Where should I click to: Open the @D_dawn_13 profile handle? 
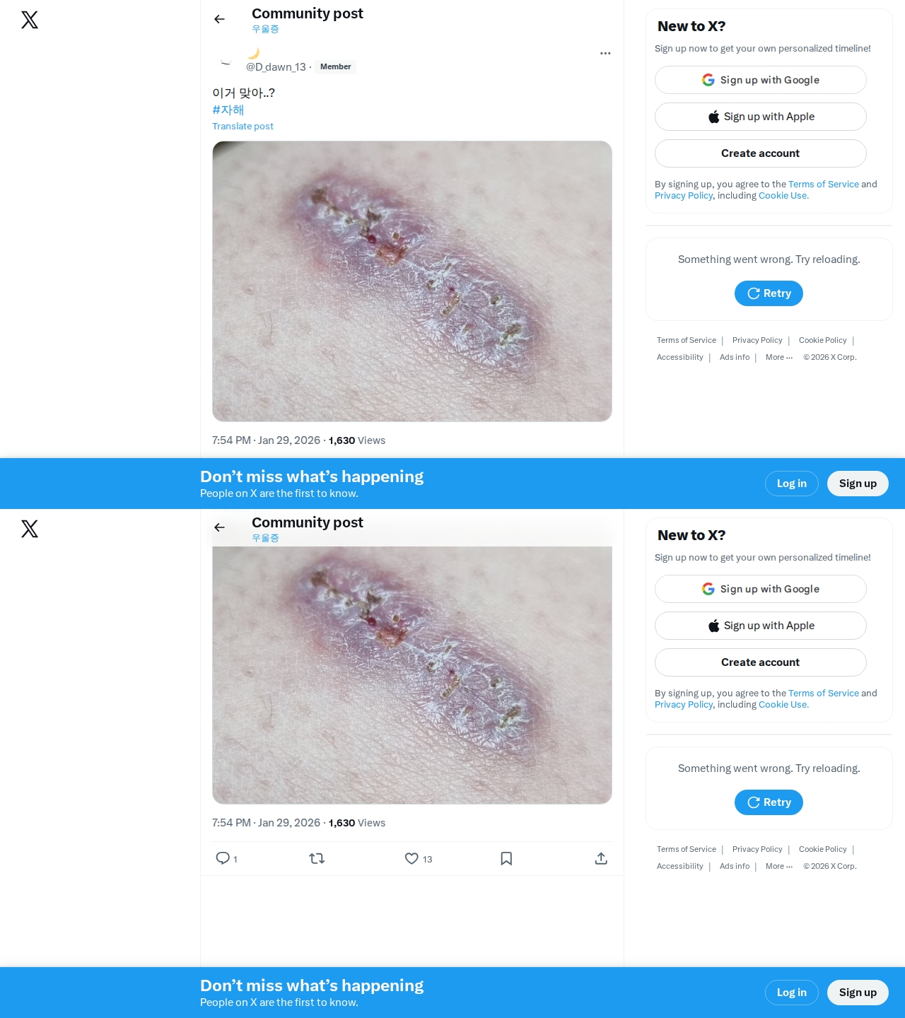tap(276, 67)
